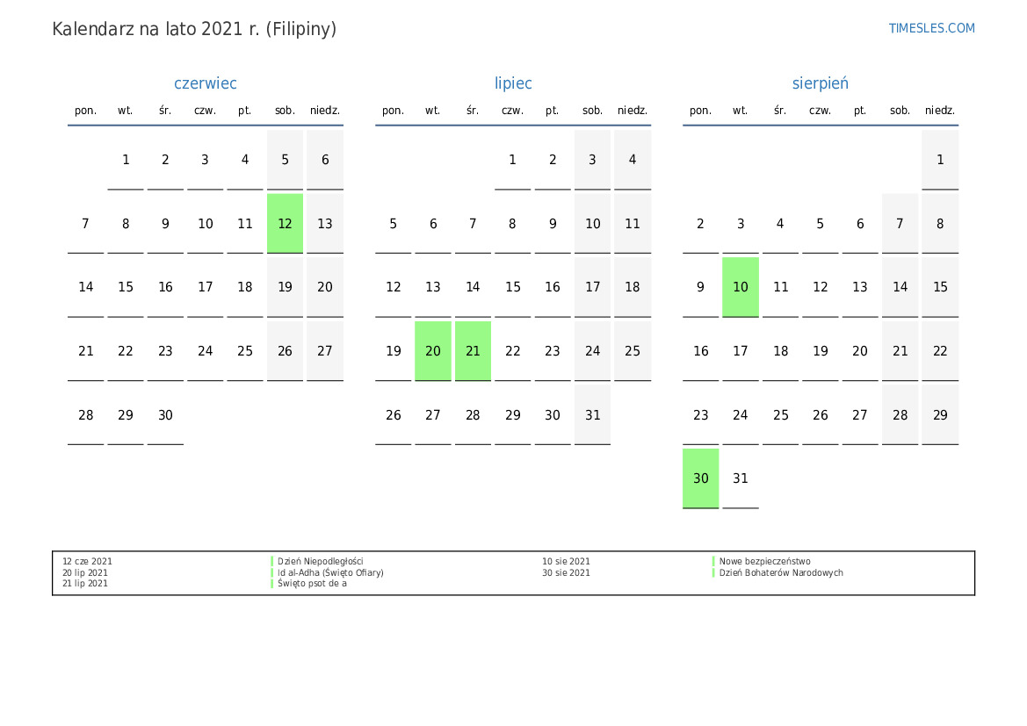
Task: Click legend entry 'Dzień Niepodległości'
Action: pos(321,562)
